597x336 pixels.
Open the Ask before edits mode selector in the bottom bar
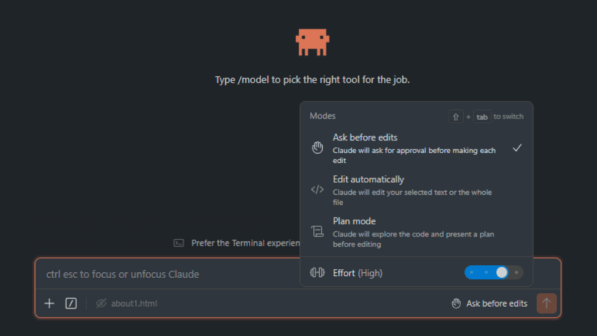[x=490, y=303]
